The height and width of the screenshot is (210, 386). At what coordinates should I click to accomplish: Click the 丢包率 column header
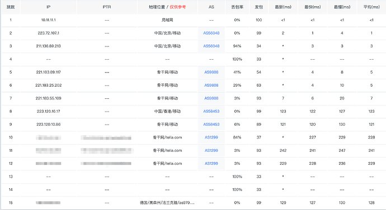(x=237, y=7)
